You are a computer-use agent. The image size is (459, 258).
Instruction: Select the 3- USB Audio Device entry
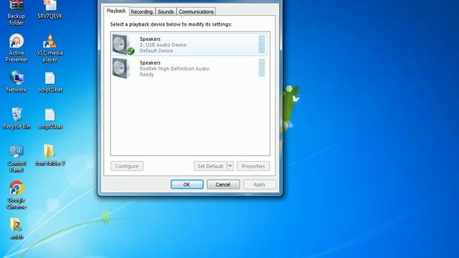pos(189,44)
